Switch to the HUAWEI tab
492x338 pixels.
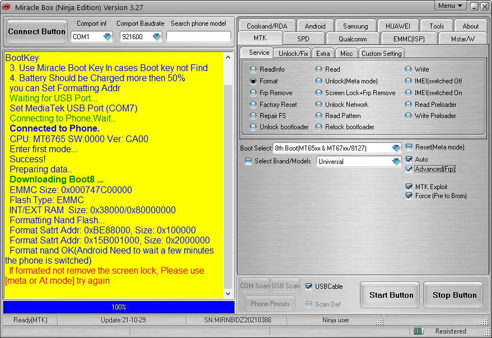point(398,26)
